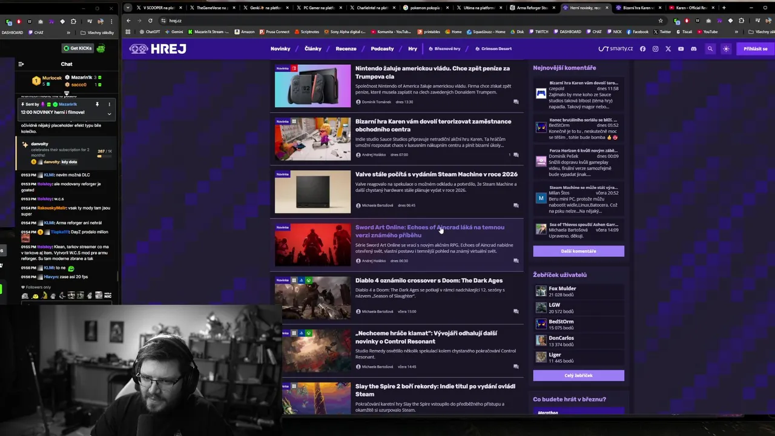Open Gemini bookmark
The width and height of the screenshot is (775, 436).
174,31
